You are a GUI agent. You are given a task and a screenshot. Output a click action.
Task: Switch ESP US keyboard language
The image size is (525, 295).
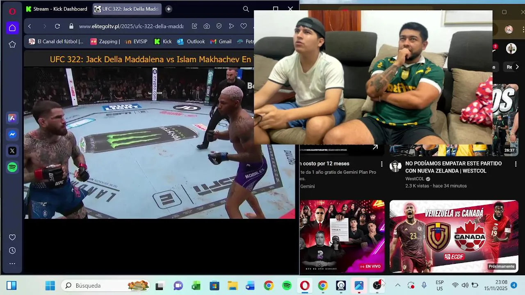pos(440,286)
